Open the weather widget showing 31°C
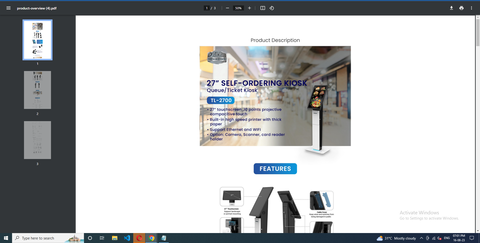Screen dimensions: 480x243 (396, 238)
